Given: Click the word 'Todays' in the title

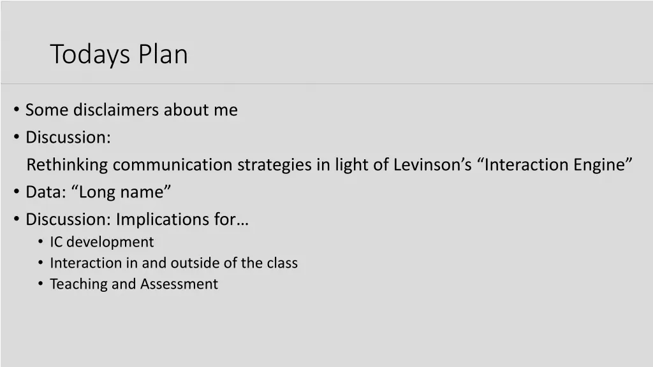Looking at the screenshot, I should tap(91, 55).
